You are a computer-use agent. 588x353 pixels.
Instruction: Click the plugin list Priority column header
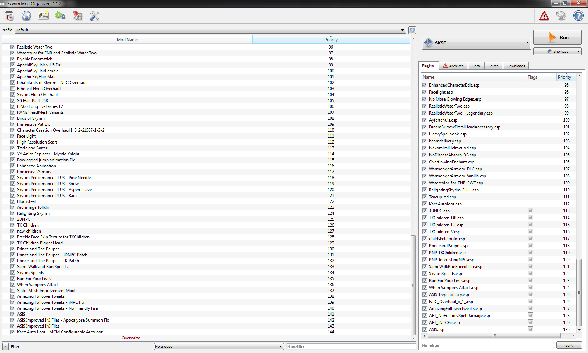point(566,77)
